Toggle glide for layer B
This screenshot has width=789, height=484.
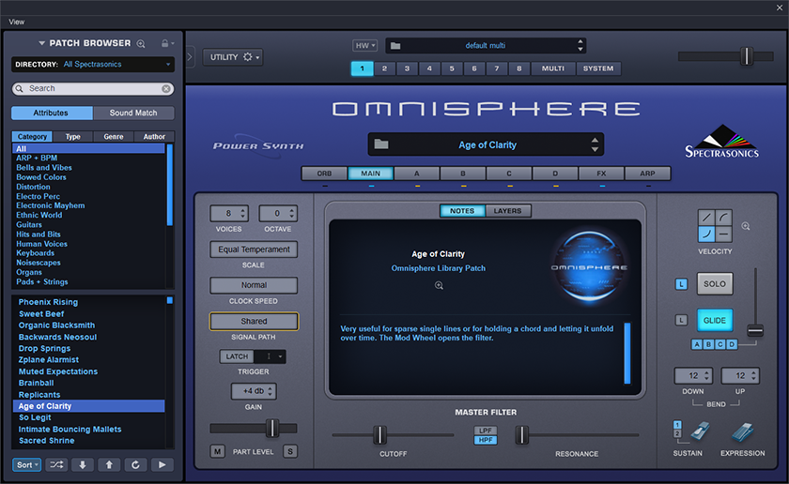(708, 344)
